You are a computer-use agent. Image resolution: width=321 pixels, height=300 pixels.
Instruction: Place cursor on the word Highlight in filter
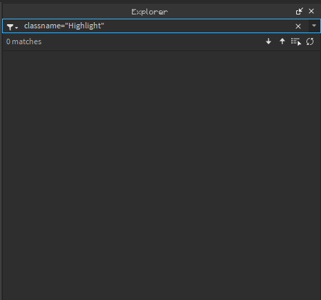[x=85, y=26]
